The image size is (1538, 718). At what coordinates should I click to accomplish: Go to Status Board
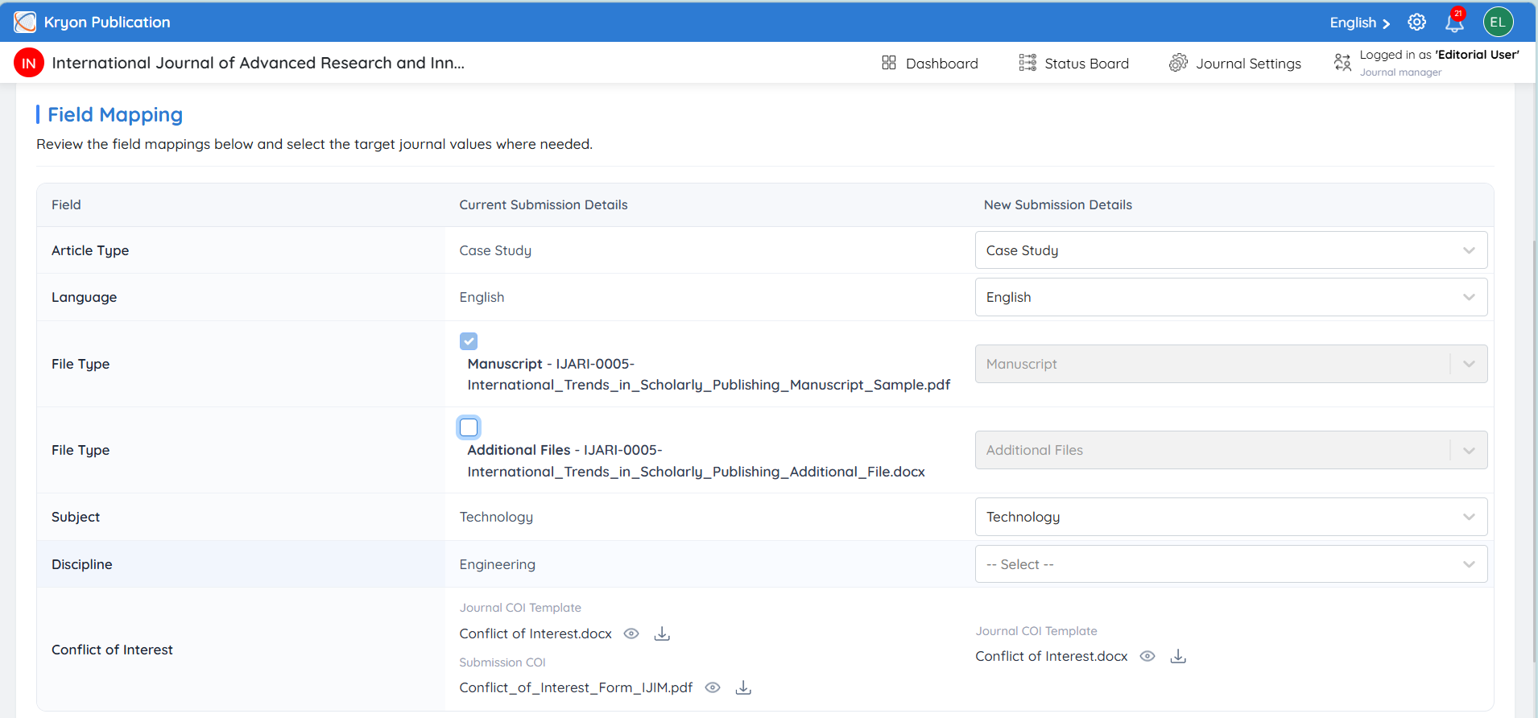(x=1074, y=63)
